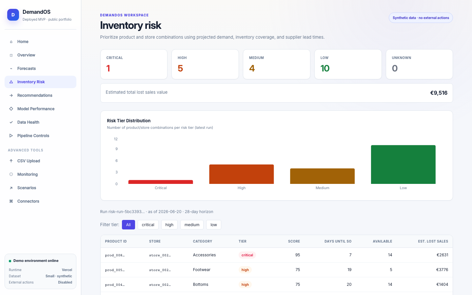This screenshot has width=472, height=295.
Task: Click the Unknown count card
Action: tap(419, 64)
